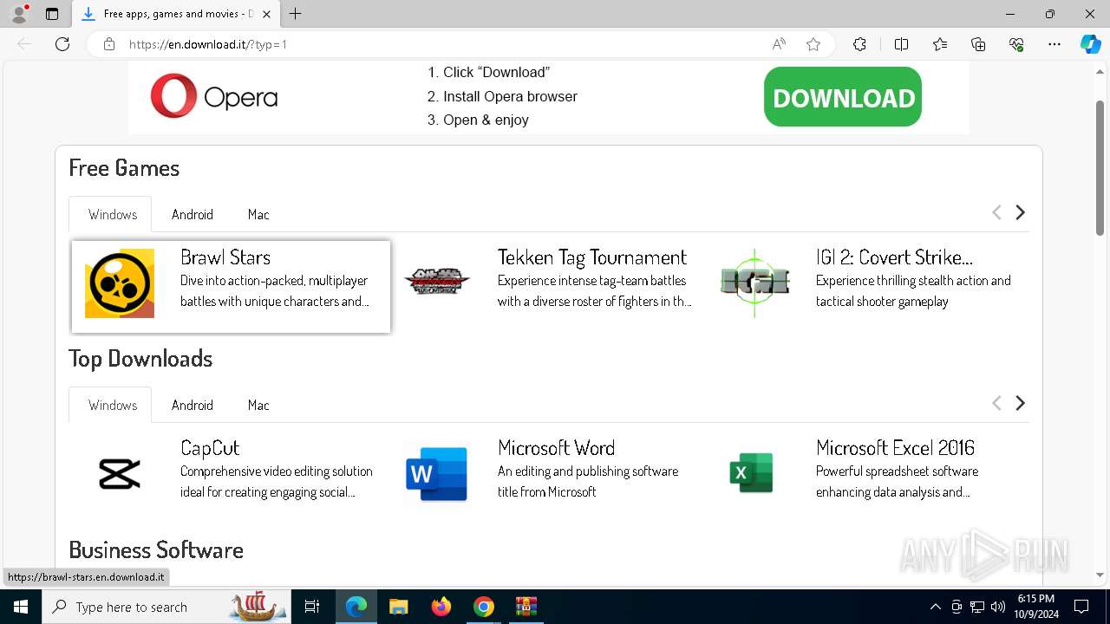Open network settings in tray

(977, 607)
